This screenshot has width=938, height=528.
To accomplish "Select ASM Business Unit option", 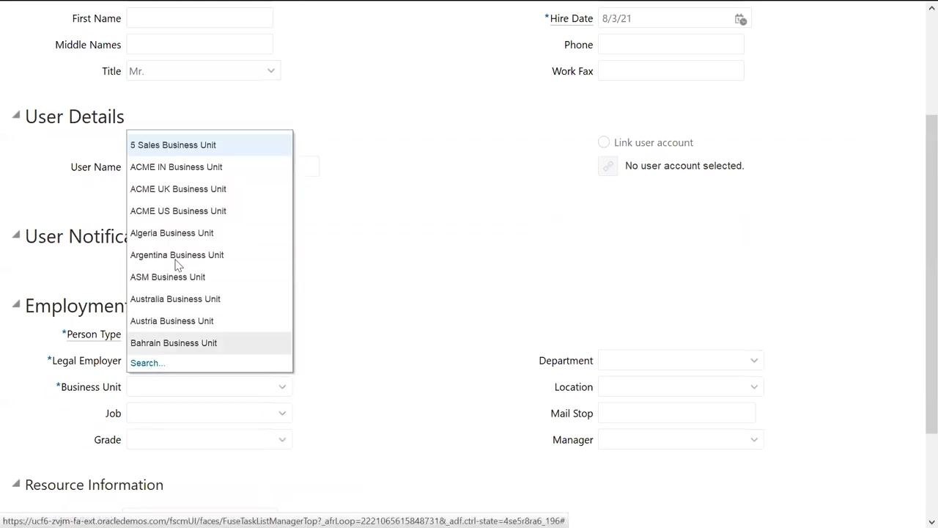I will [210, 277].
